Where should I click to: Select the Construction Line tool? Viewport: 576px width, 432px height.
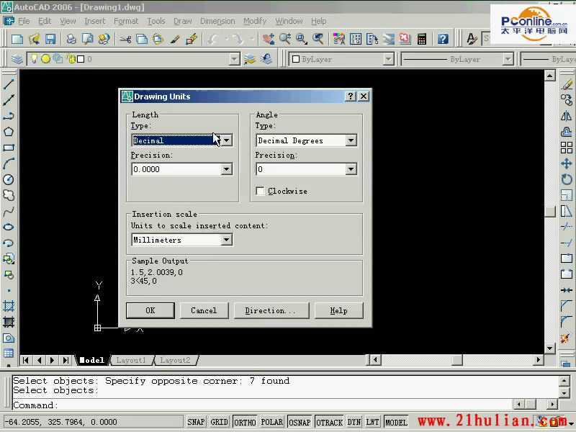point(9,100)
